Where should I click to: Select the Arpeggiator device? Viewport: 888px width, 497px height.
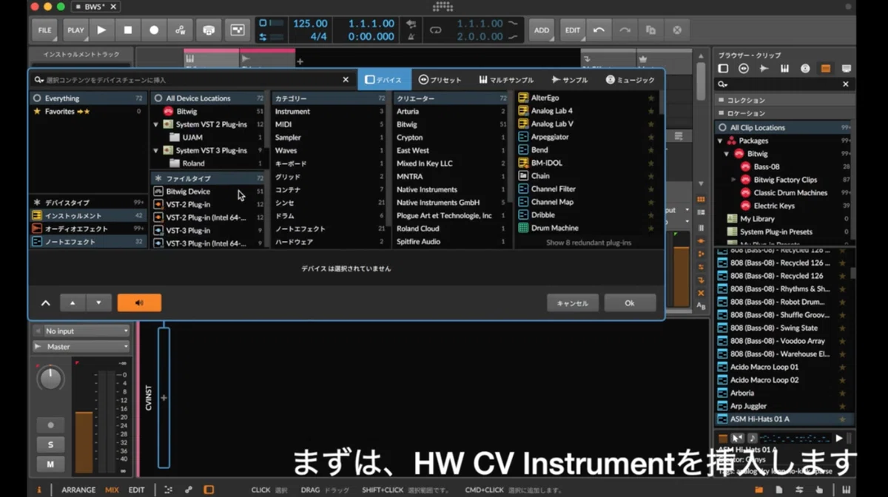tap(587, 137)
